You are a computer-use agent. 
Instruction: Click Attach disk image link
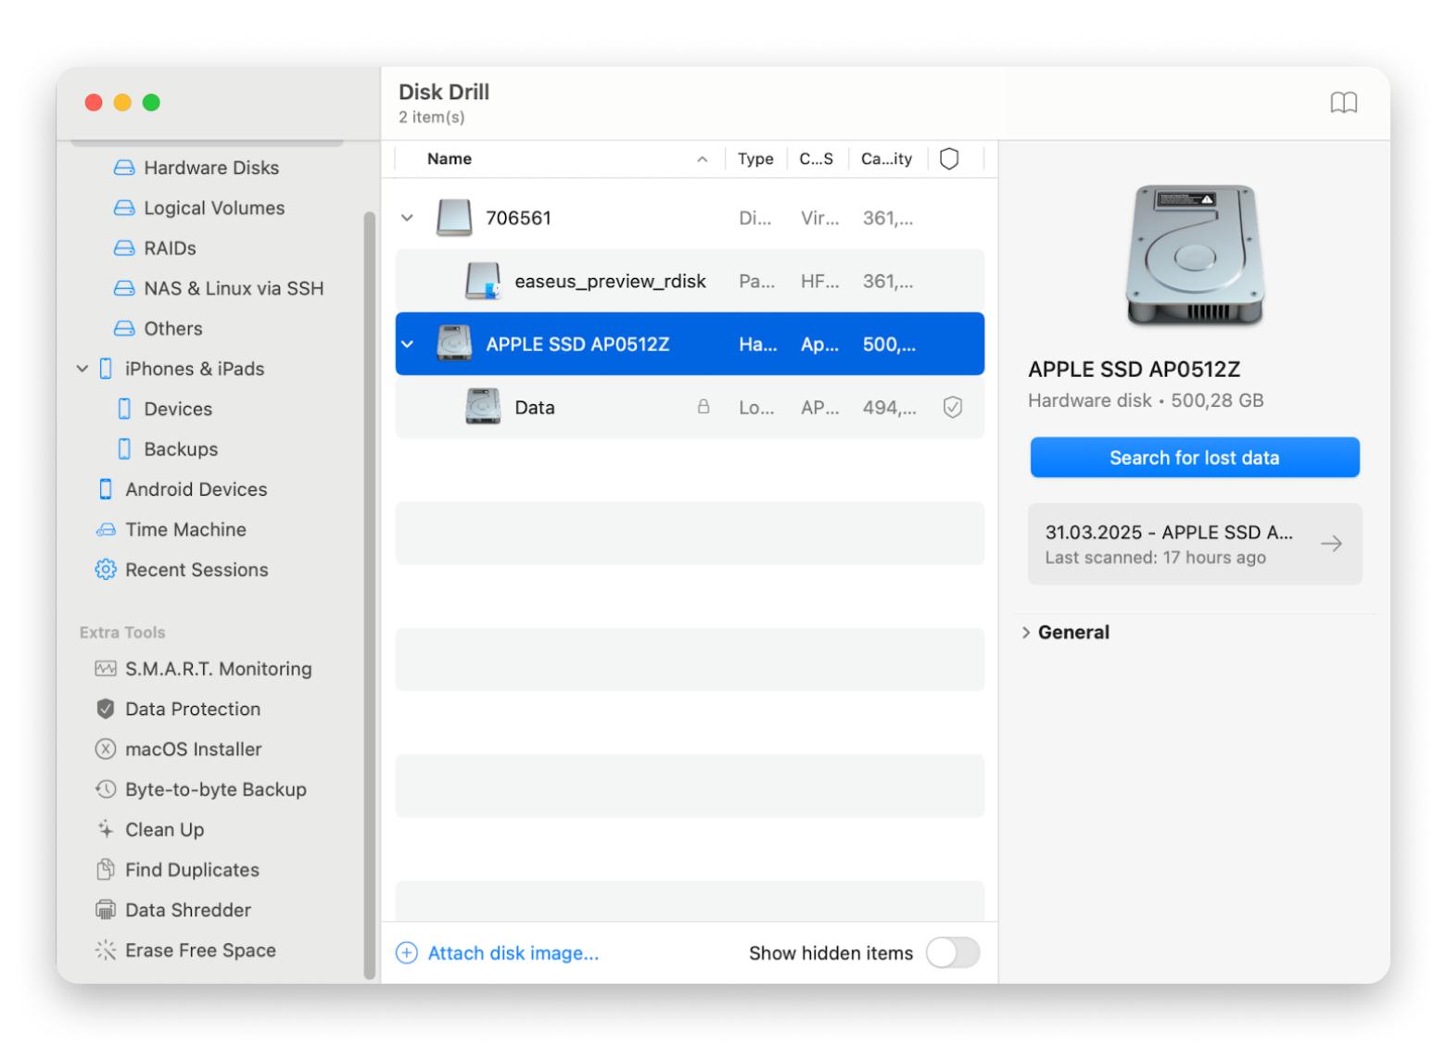(x=514, y=953)
